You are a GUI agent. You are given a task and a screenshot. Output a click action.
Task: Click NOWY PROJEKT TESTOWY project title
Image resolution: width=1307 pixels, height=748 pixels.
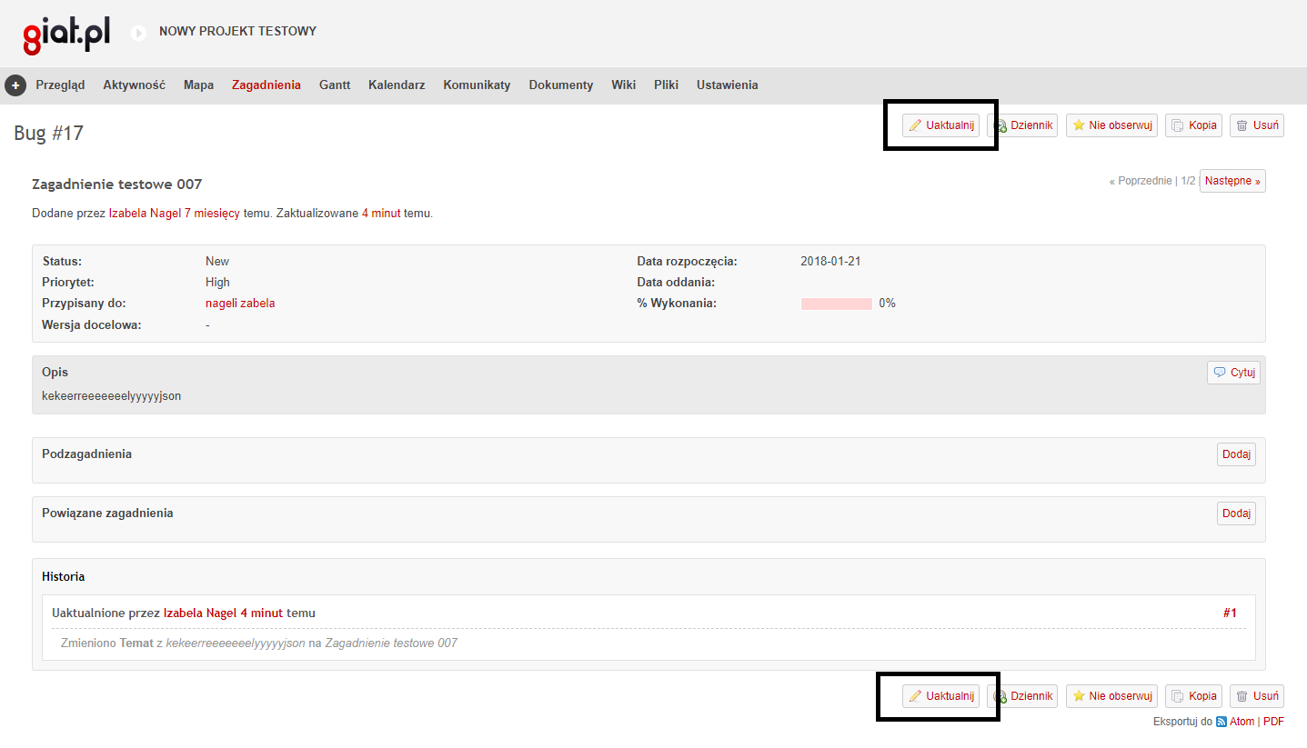pos(237,31)
